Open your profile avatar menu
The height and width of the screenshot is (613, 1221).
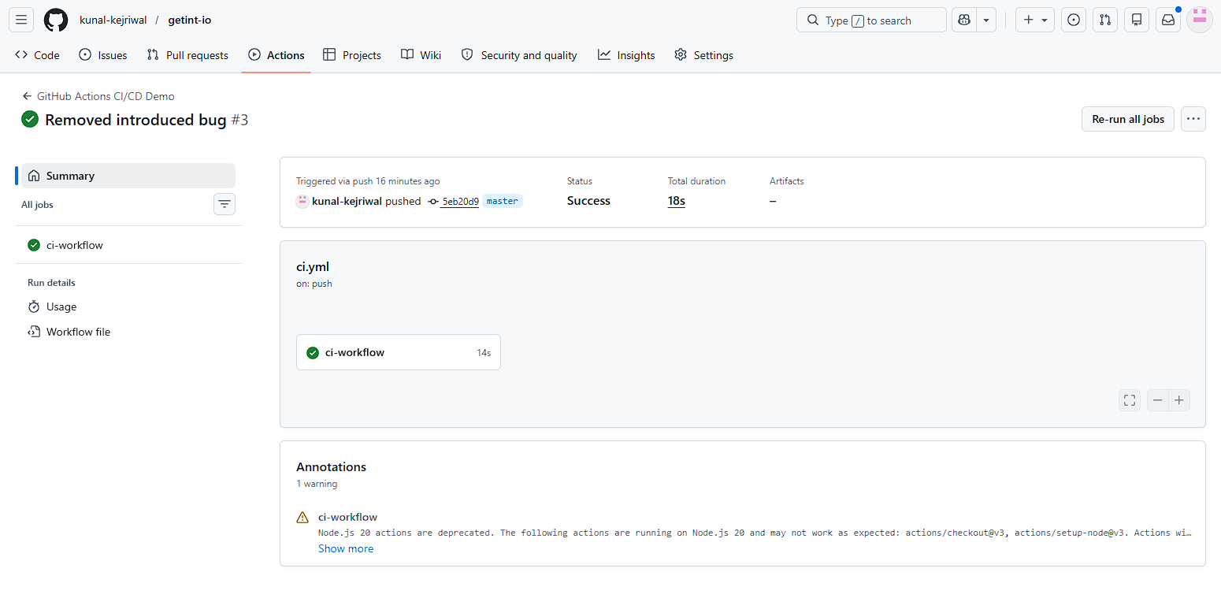click(1199, 19)
